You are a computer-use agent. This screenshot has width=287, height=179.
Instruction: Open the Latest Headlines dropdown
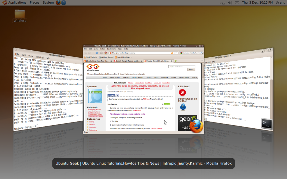point(130,57)
